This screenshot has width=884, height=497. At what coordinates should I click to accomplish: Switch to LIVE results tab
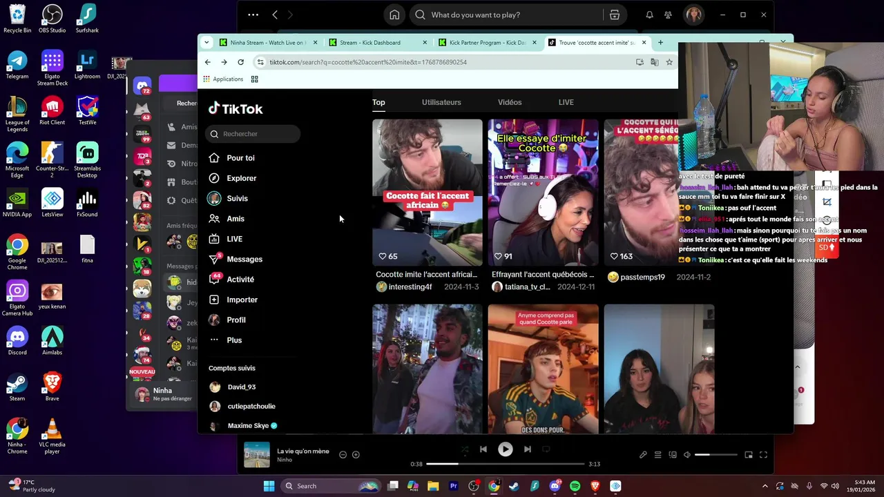click(566, 102)
